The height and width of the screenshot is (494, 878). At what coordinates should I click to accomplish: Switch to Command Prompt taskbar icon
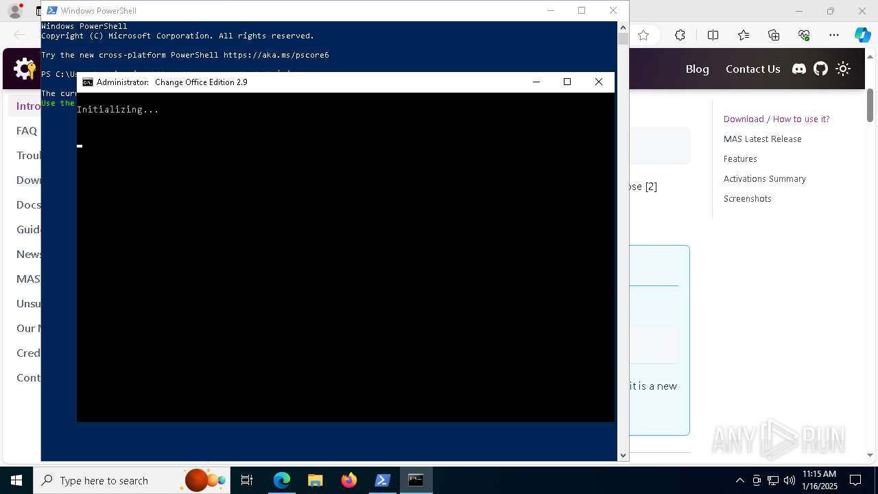pos(416,480)
